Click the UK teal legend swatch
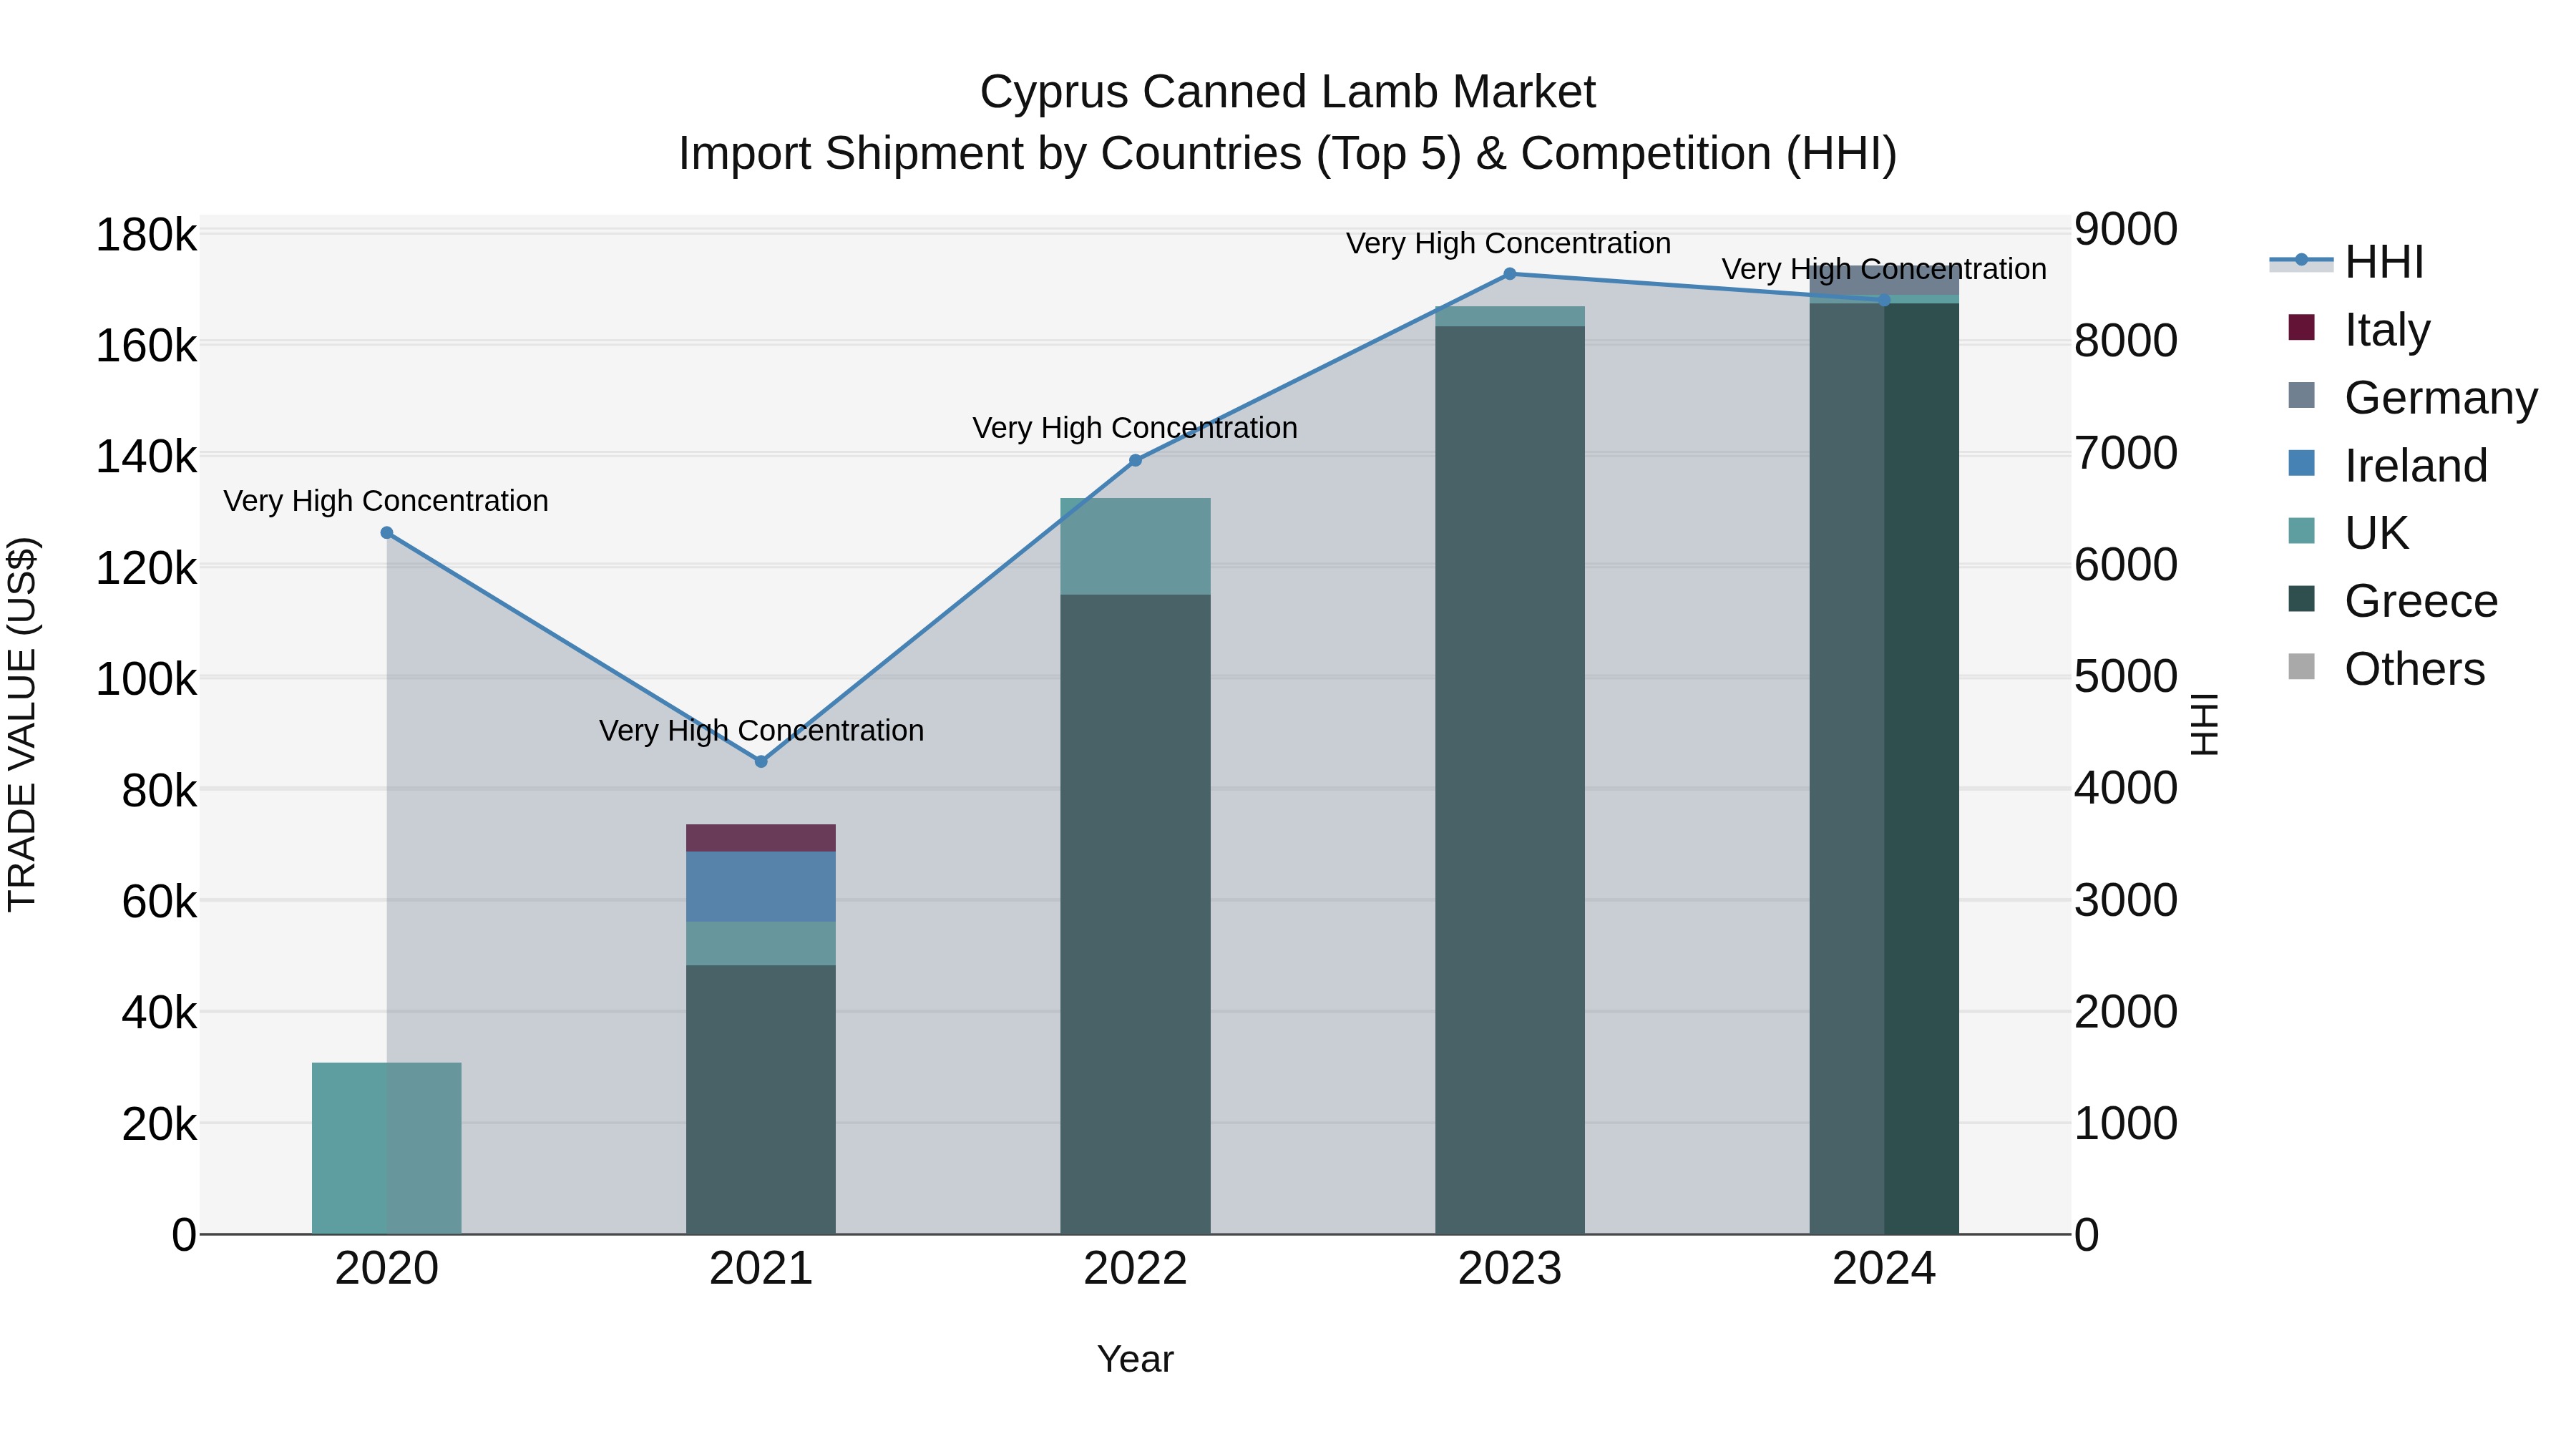Image resolution: width=2576 pixels, height=1449 pixels. (2301, 531)
